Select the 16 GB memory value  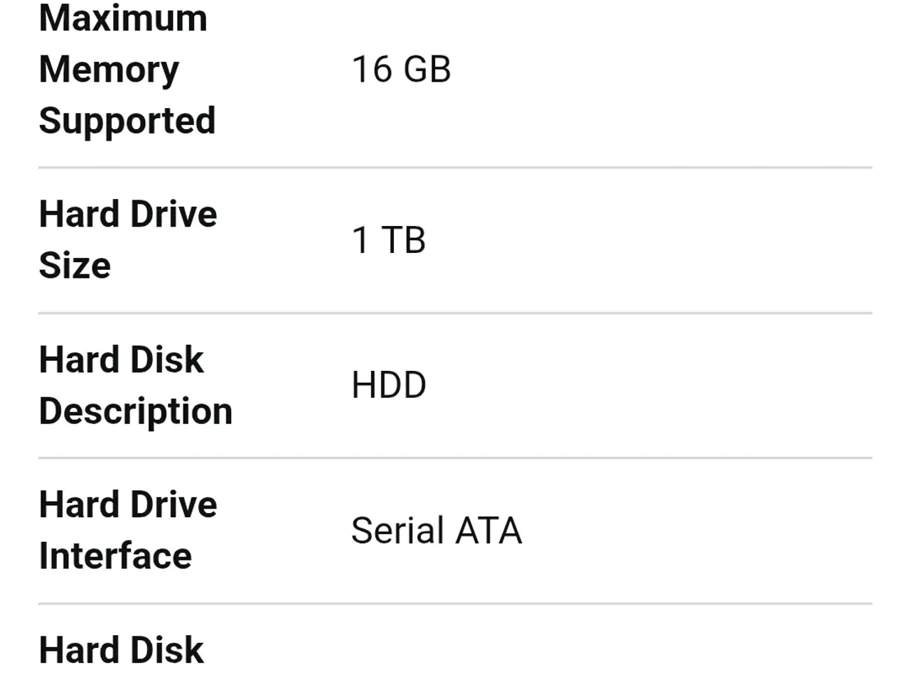(x=401, y=70)
